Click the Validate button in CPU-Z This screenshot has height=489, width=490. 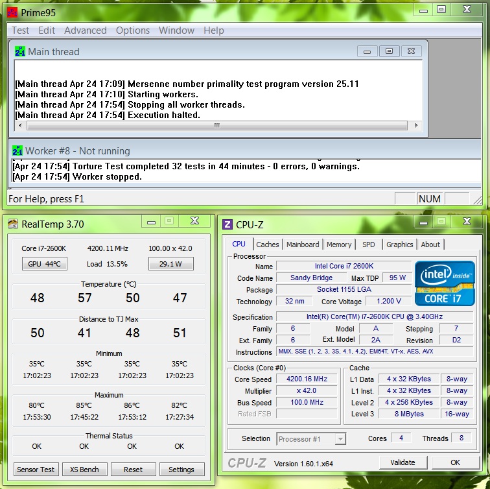[x=402, y=462]
